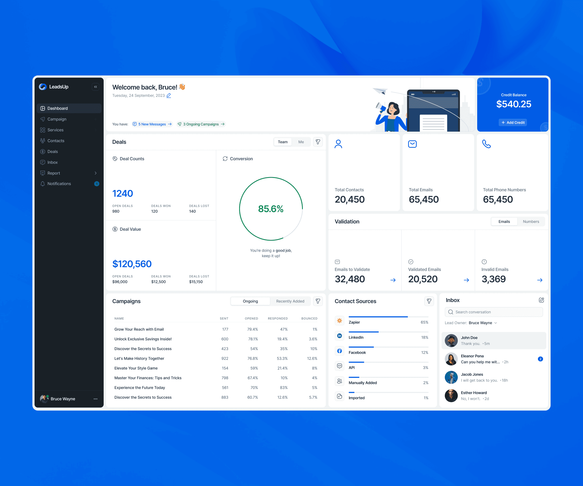
Task: Expand the Report submenu chevron
Action: pyautogui.click(x=96, y=173)
